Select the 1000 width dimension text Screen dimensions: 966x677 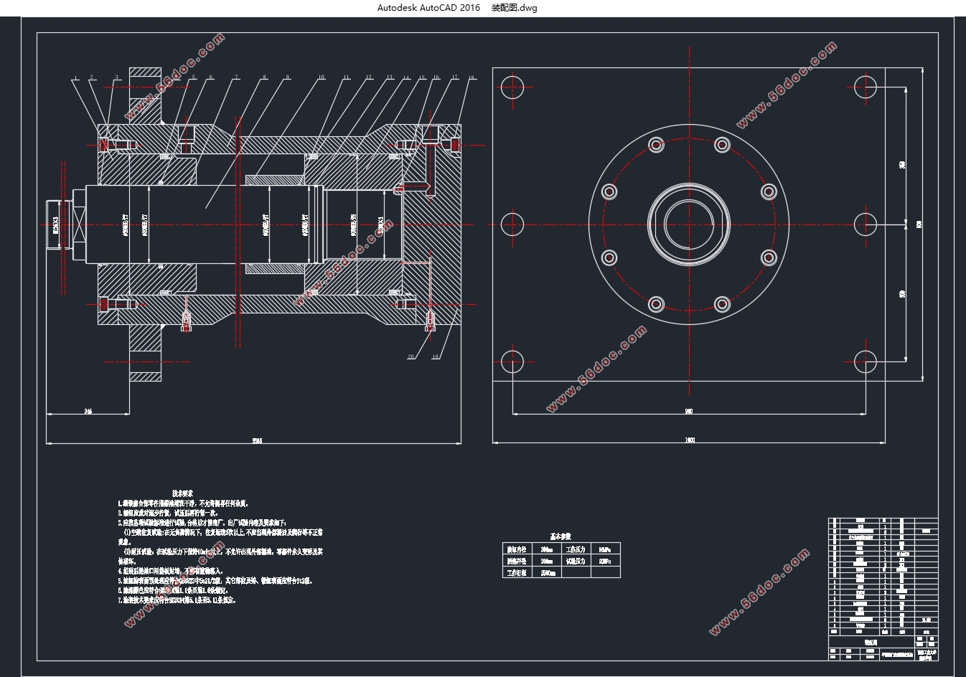point(690,440)
